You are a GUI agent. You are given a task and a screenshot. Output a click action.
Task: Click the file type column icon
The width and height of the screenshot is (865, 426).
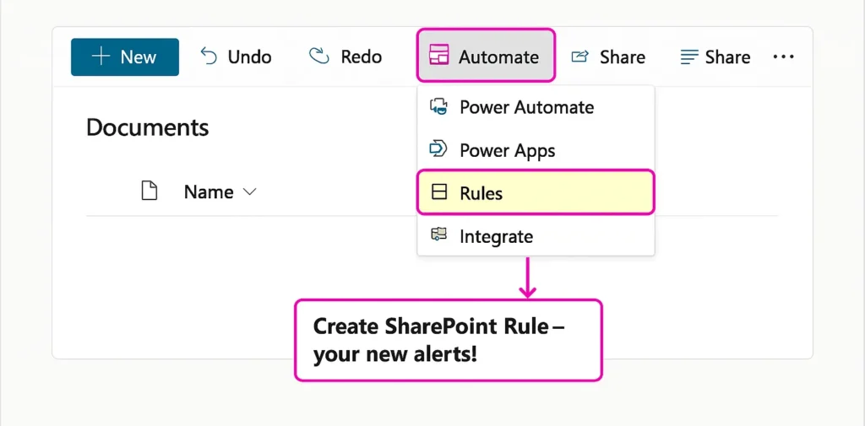(150, 191)
